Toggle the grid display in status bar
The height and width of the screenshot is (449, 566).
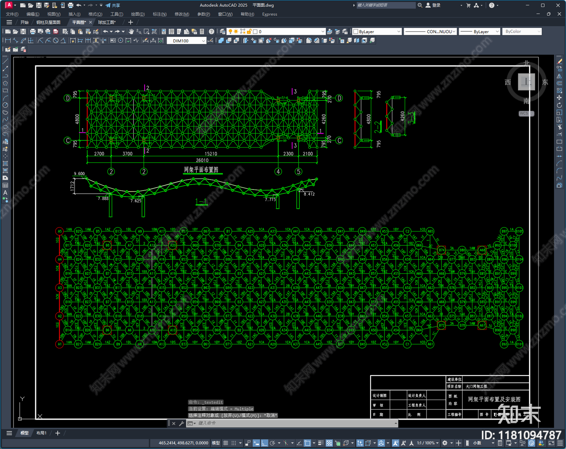click(225, 443)
